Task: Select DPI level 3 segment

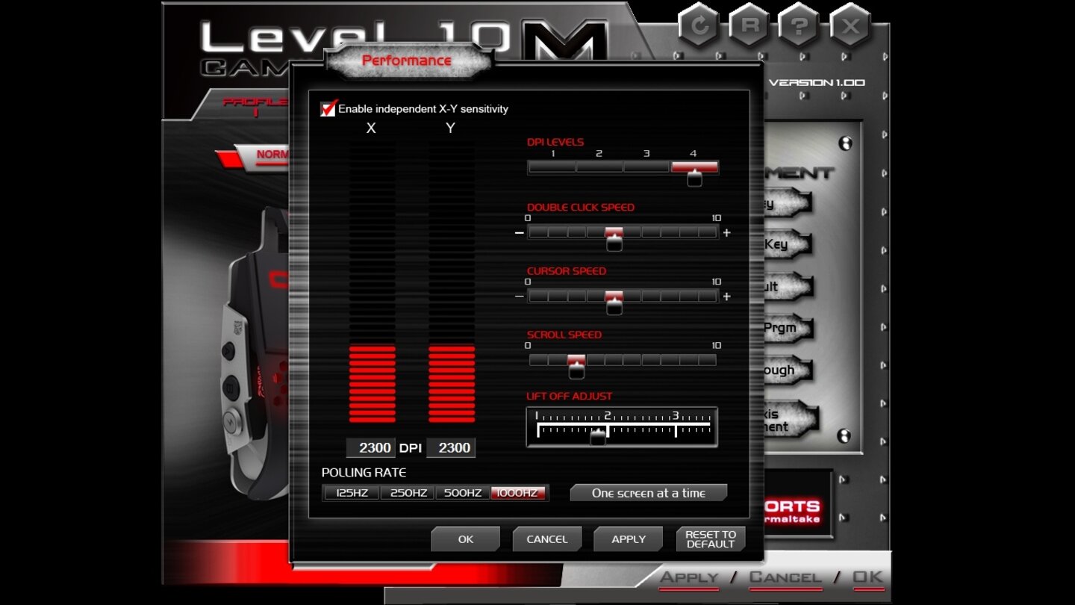Action: tap(646, 167)
